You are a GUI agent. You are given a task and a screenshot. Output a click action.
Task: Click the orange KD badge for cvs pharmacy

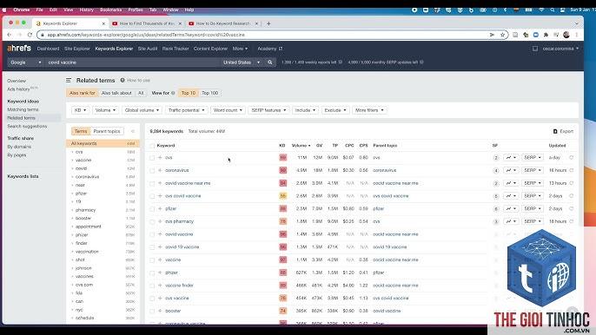(283, 221)
